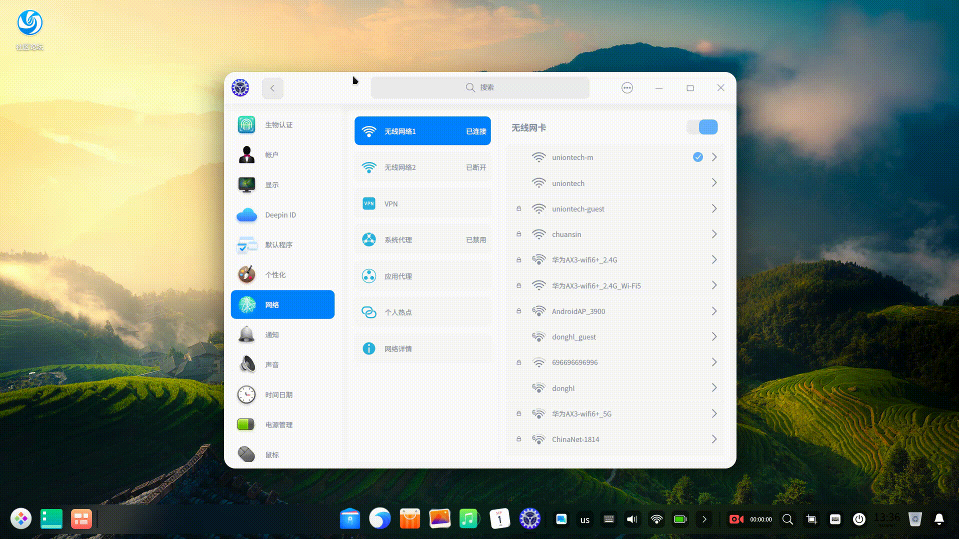Click the back navigation arrow
The width and height of the screenshot is (959, 539).
272,87
